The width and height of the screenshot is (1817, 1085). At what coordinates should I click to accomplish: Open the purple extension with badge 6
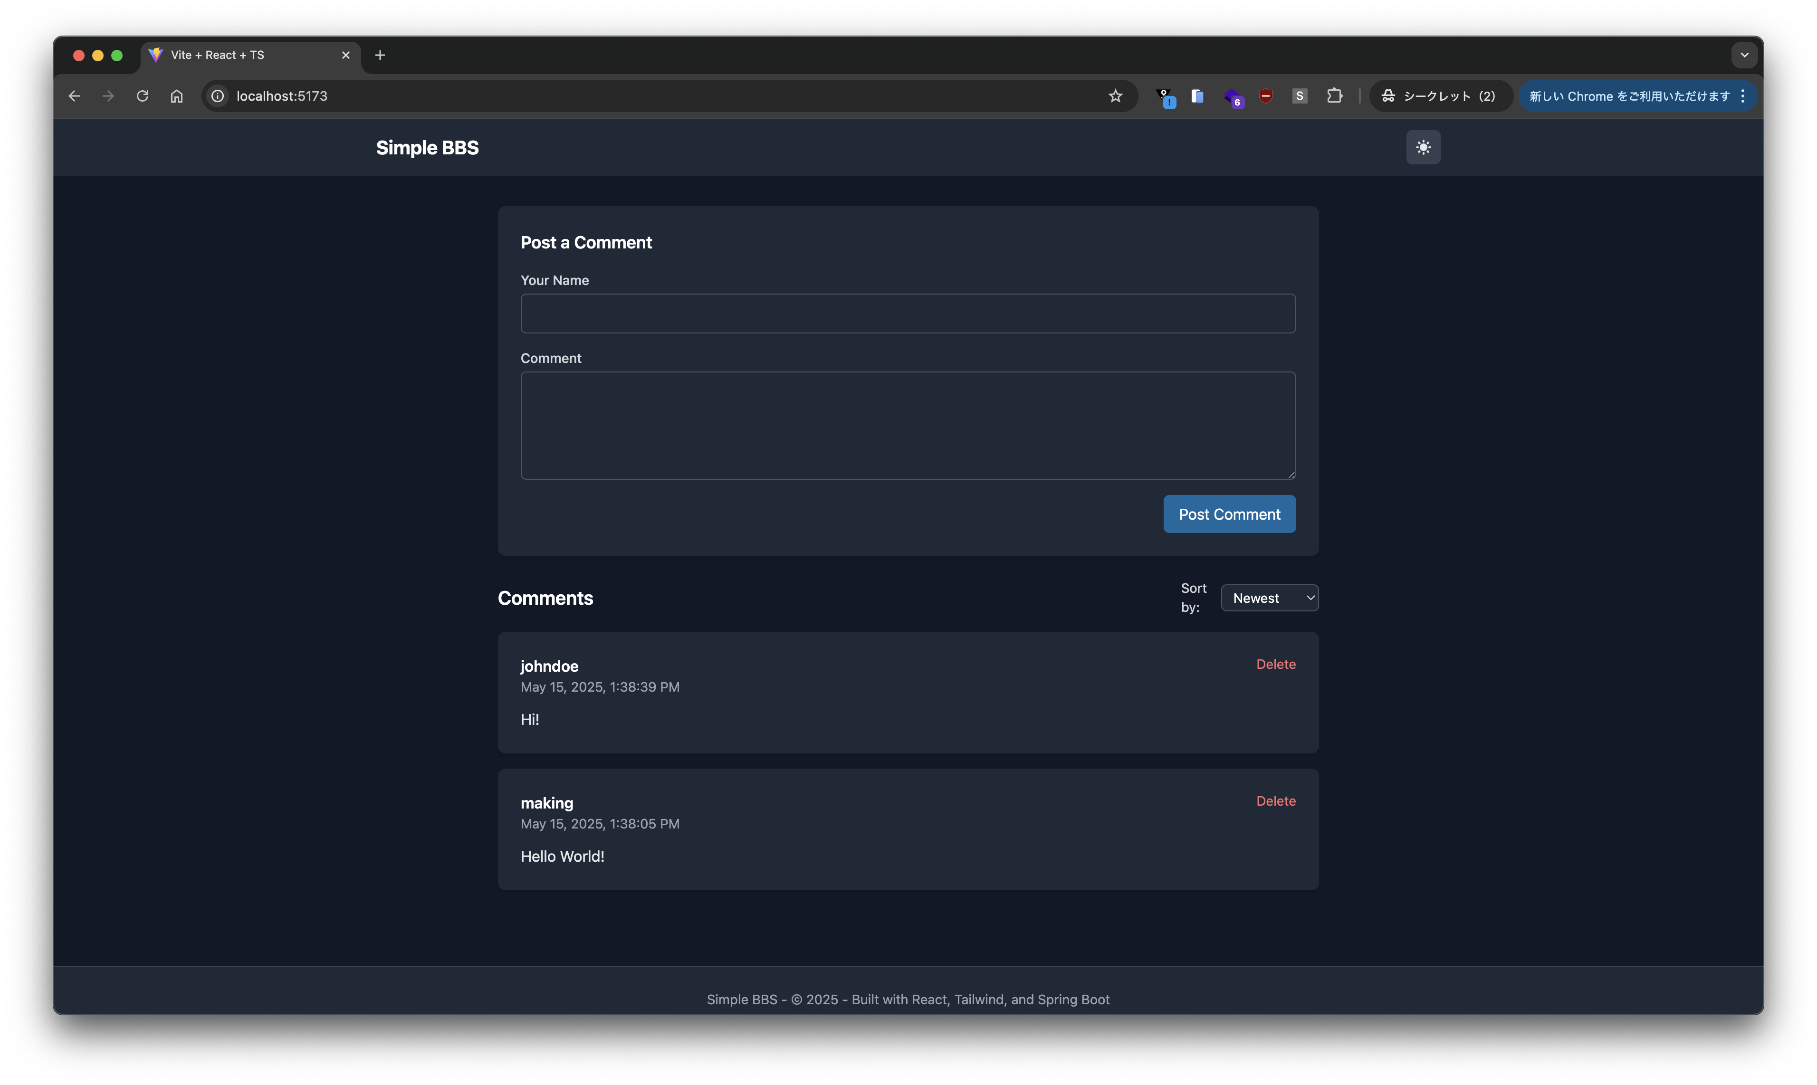(x=1232, y=96)
